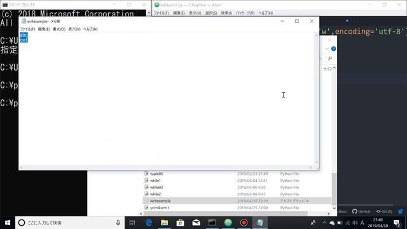Click the Cortana microphone icon
This screenshot has width=407, height=229.
tap(118, 223)
